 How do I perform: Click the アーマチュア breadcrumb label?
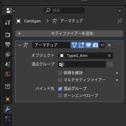coord(72,21)
